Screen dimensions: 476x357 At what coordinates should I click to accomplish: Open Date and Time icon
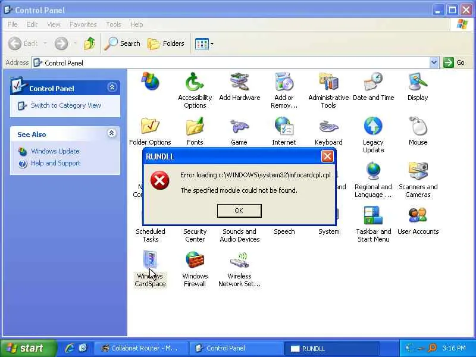pyautogui.click(x=373, y=86)
